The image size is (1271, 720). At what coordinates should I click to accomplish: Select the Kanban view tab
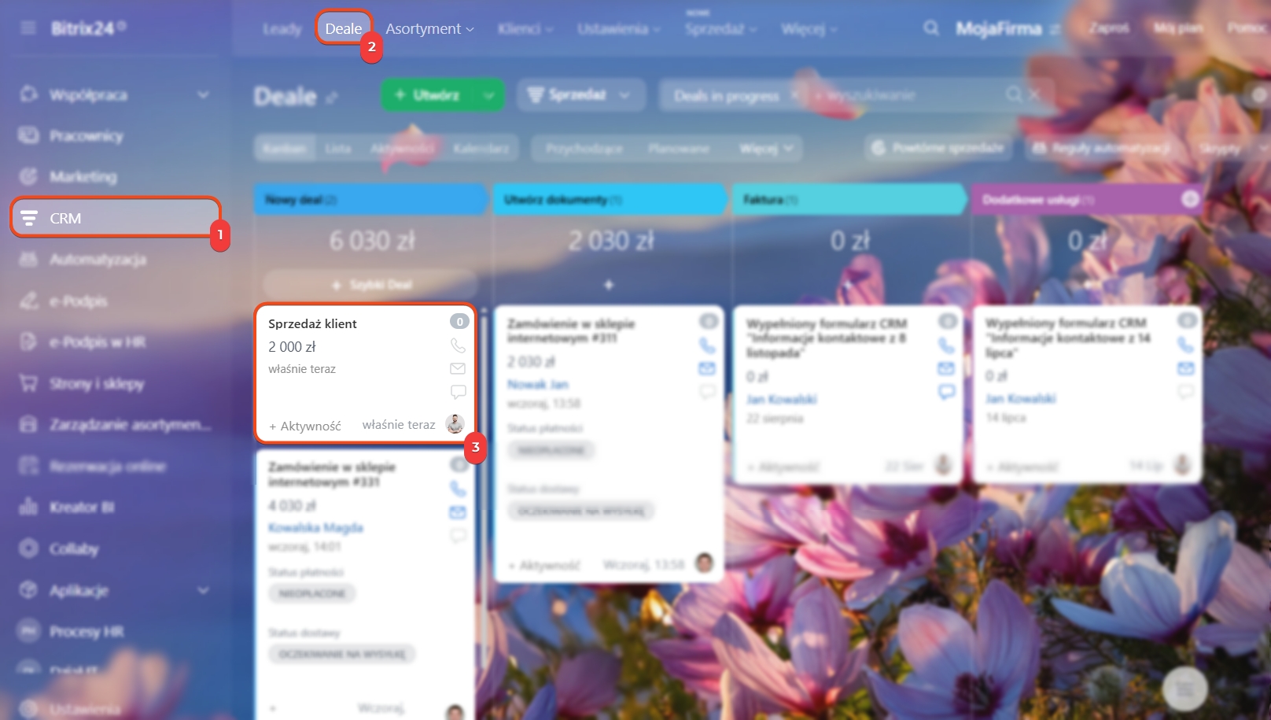pyautogui.click(x=285, y=148)
